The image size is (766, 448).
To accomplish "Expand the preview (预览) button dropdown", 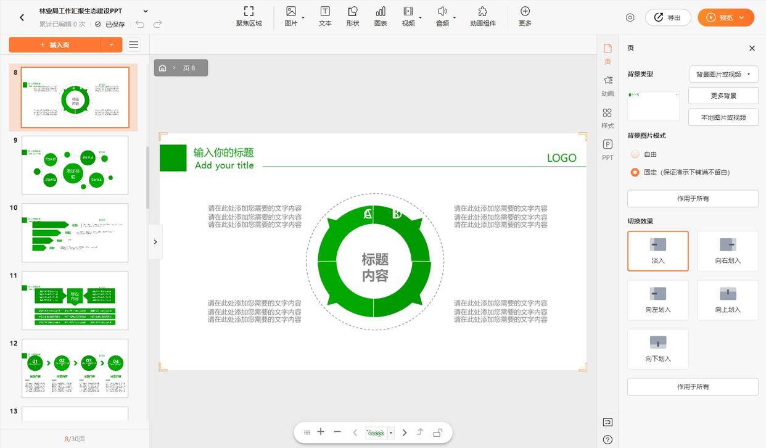I will click(742, 17).
